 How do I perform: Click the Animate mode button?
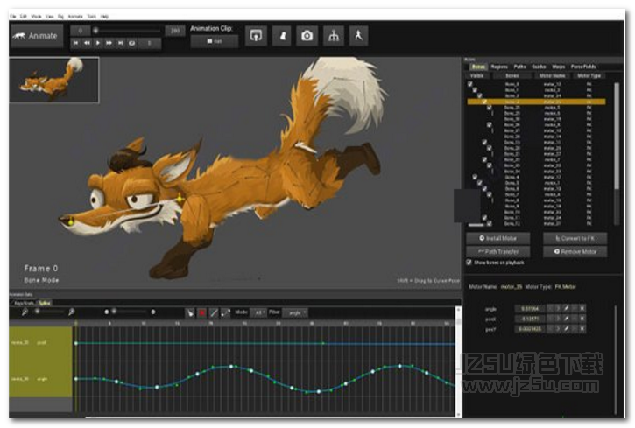37,36
